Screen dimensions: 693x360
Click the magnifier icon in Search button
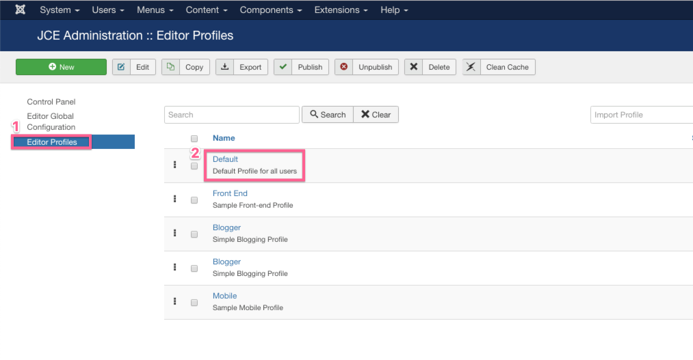click(314, 114)
